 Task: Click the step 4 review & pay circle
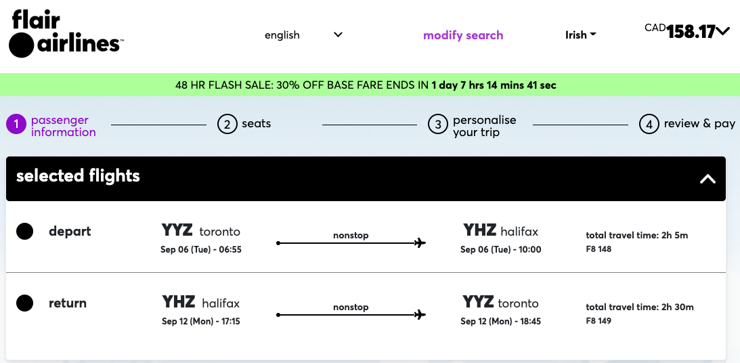[x=649, y=124]
